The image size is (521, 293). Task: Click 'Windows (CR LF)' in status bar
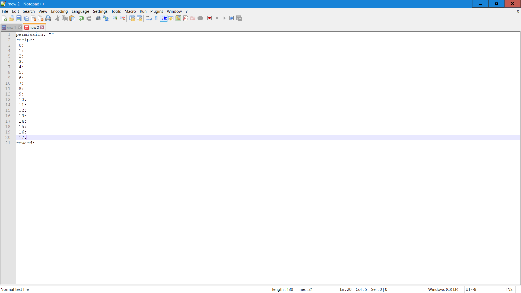(x=443, y=289)
